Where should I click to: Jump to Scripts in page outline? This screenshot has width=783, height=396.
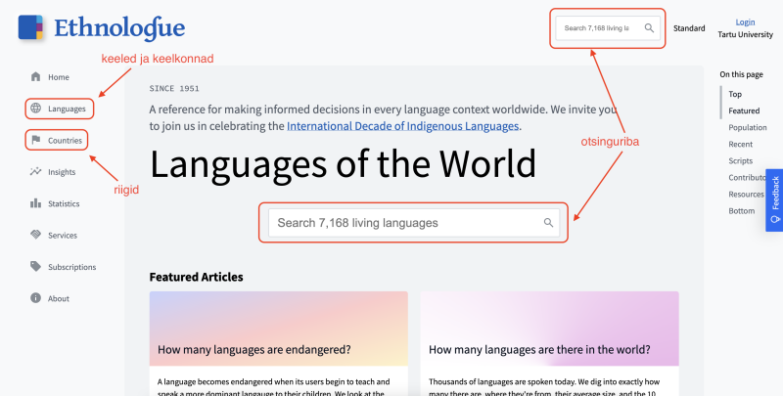(x=740, y=160)
